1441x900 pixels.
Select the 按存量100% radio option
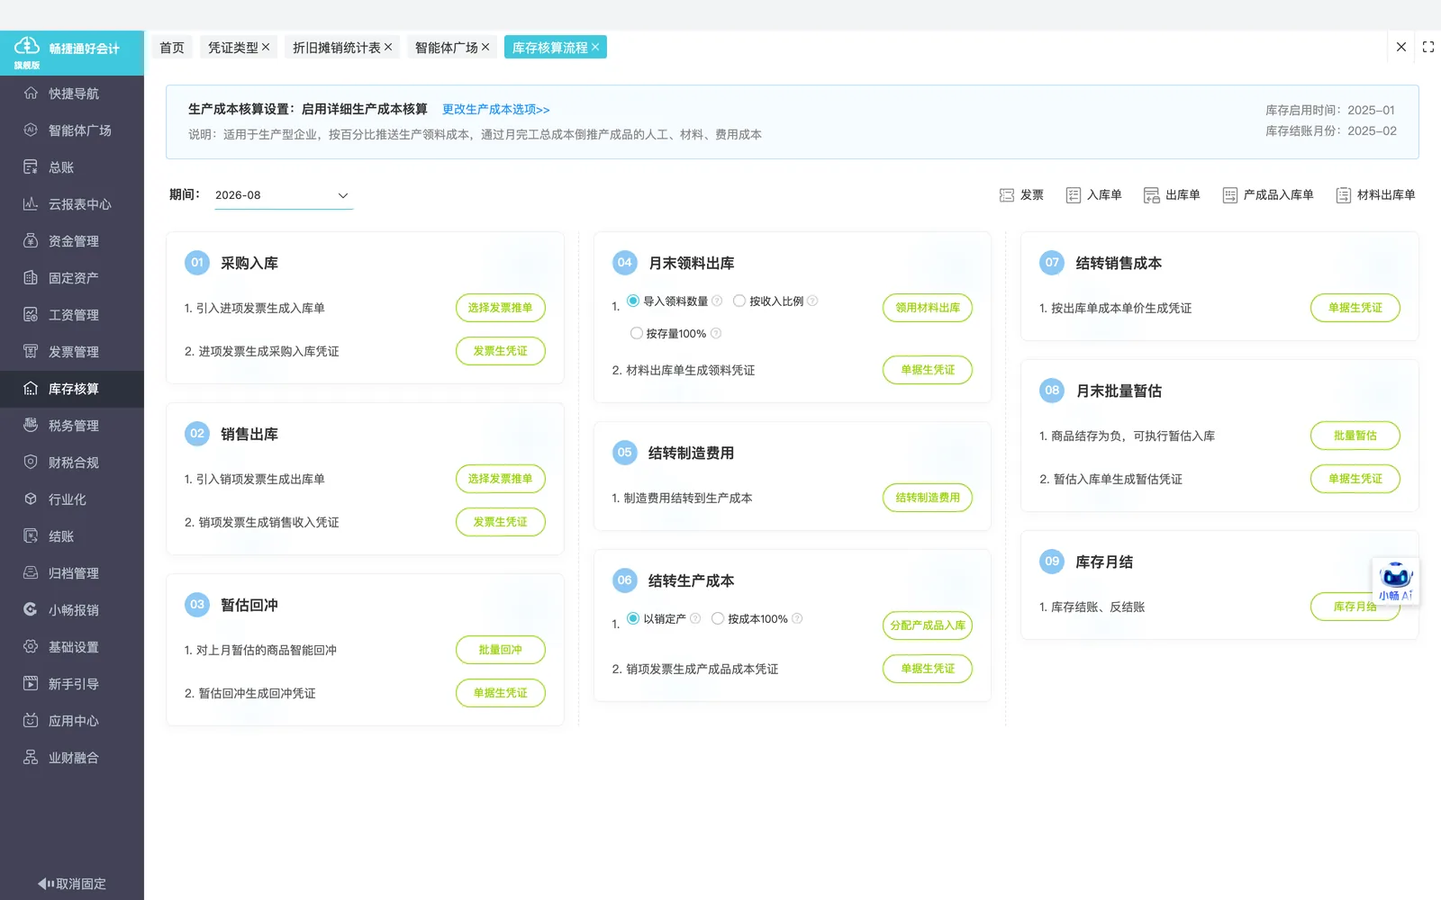click(637, 334)
